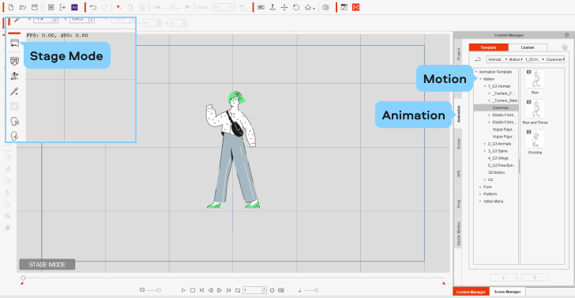575x298 pixels.
Task: Click the head with arrow icon
Action: pos(15,136)
